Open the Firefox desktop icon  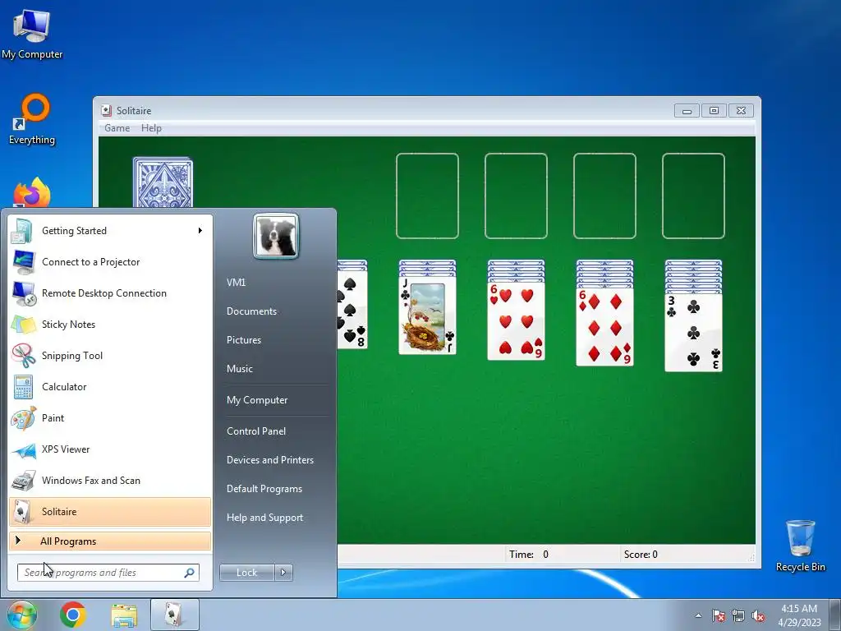pos(32,192)
